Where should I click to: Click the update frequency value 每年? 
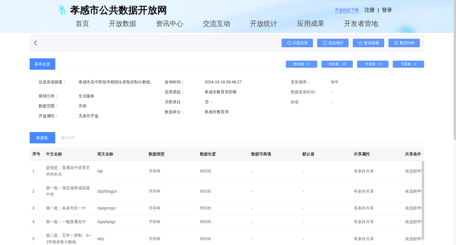tap(335, 82)
